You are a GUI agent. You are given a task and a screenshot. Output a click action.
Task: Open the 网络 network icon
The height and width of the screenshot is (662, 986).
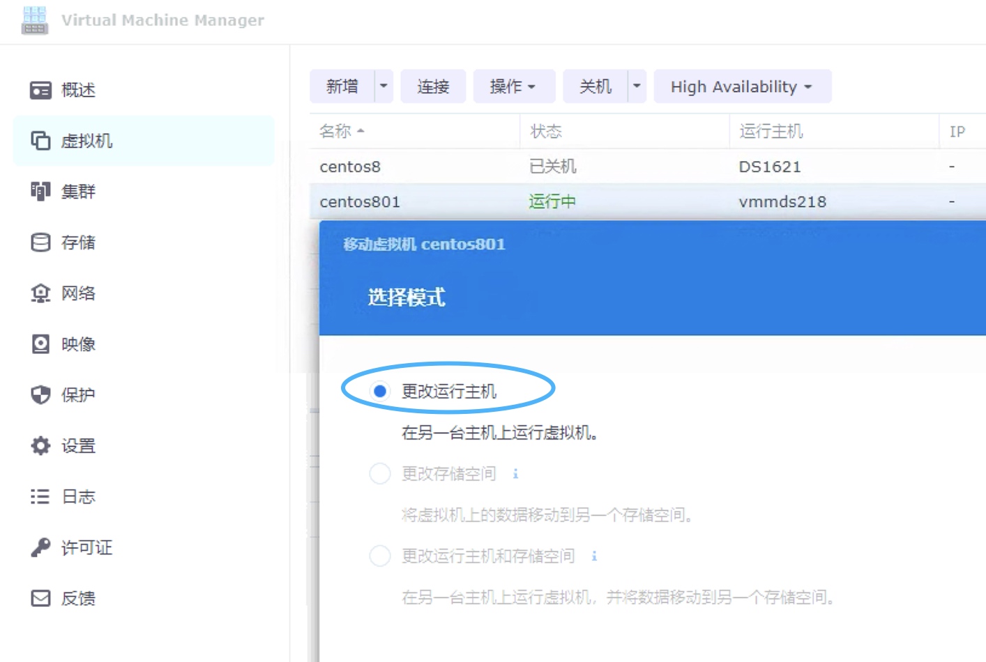point(40,293)
